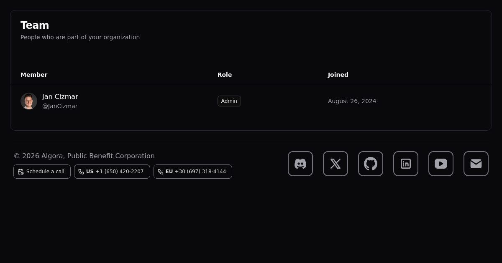Click the Member column header
Screen dimensions: 502x263
34,75
